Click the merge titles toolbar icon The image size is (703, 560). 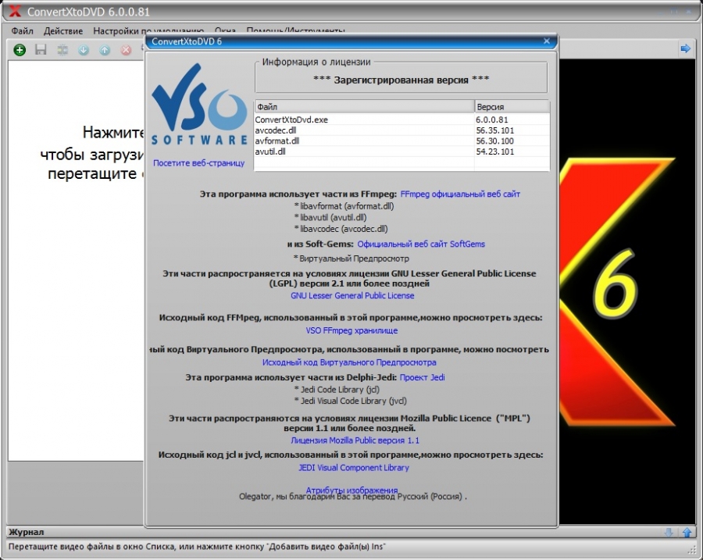[62, 50]
